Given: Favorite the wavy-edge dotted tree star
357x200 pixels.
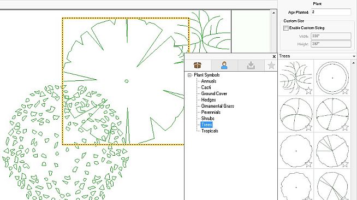Looking at the screenshot, I should pos(308,164).
